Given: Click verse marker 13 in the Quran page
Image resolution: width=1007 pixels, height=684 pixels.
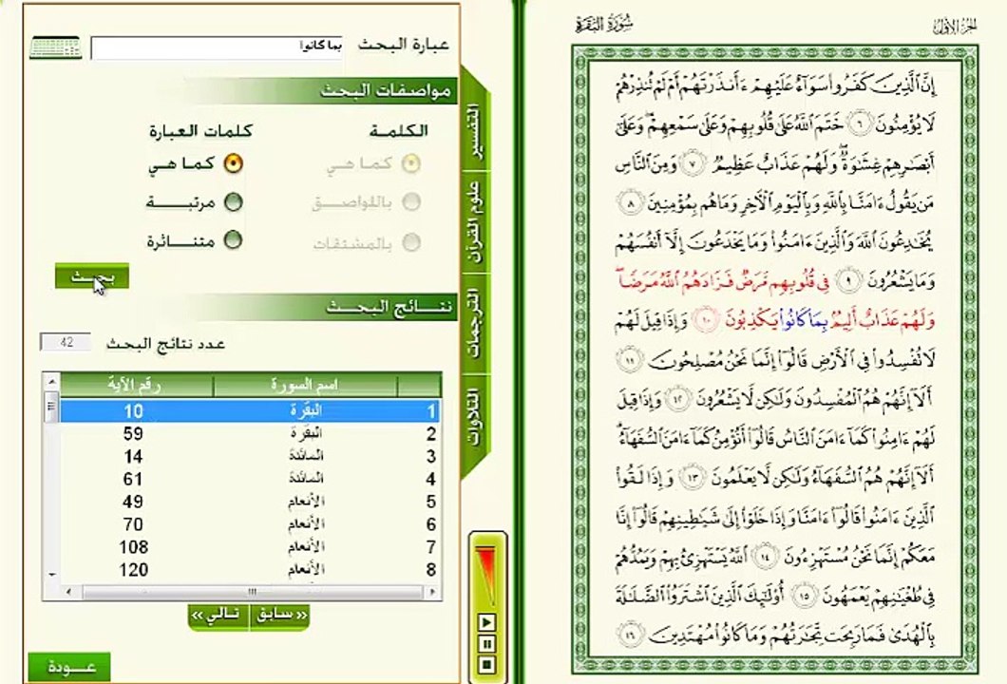Looking at the screenshot, I should tap(694, 477).
